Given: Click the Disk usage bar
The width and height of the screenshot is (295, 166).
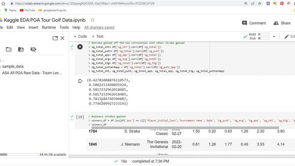Looking at the screenshot, I should (264, 38).
